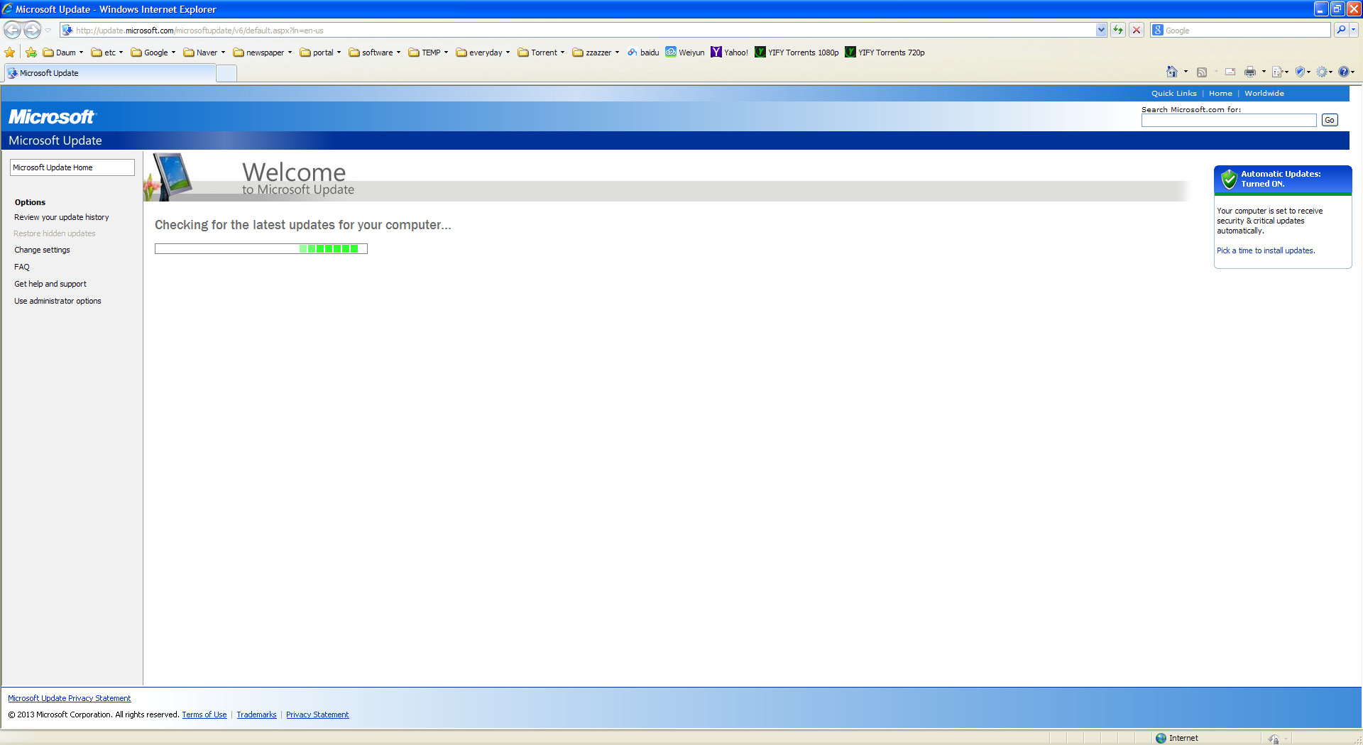Viewport: 1363px width, 745px height.
Task: Expand the everyday favorites folder
Action: (x=483, y=53)
